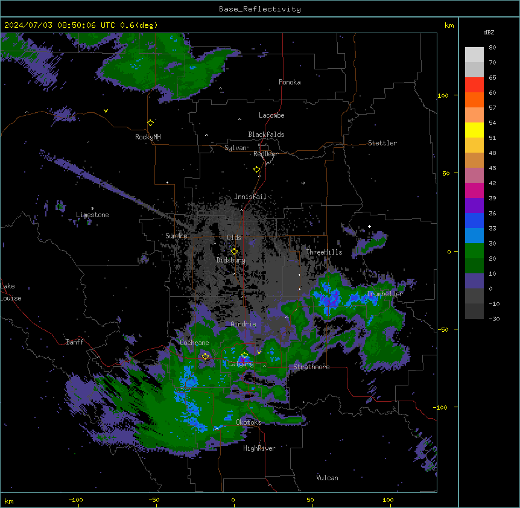Image resolution: width=520 pixels, height=508 pixels.
Task: Click the Sundre label
Action: tap(176, 236)
